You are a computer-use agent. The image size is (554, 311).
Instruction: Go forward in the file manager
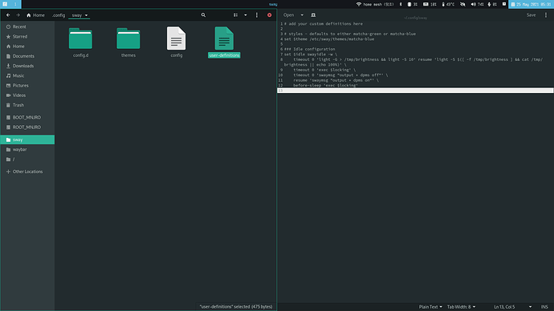18,15
